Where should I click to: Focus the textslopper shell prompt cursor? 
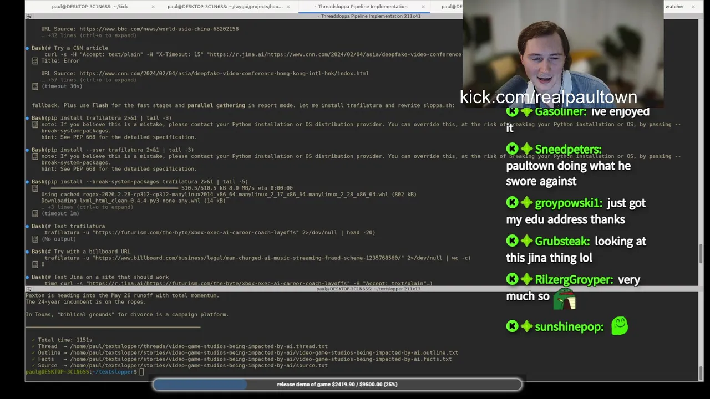141,372
